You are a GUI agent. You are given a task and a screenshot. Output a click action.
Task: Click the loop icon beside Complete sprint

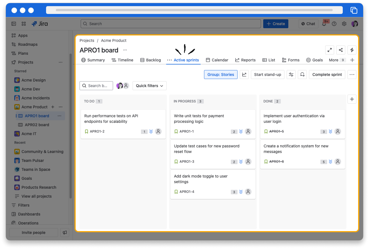pyautogui.click(x=302, y=75)
